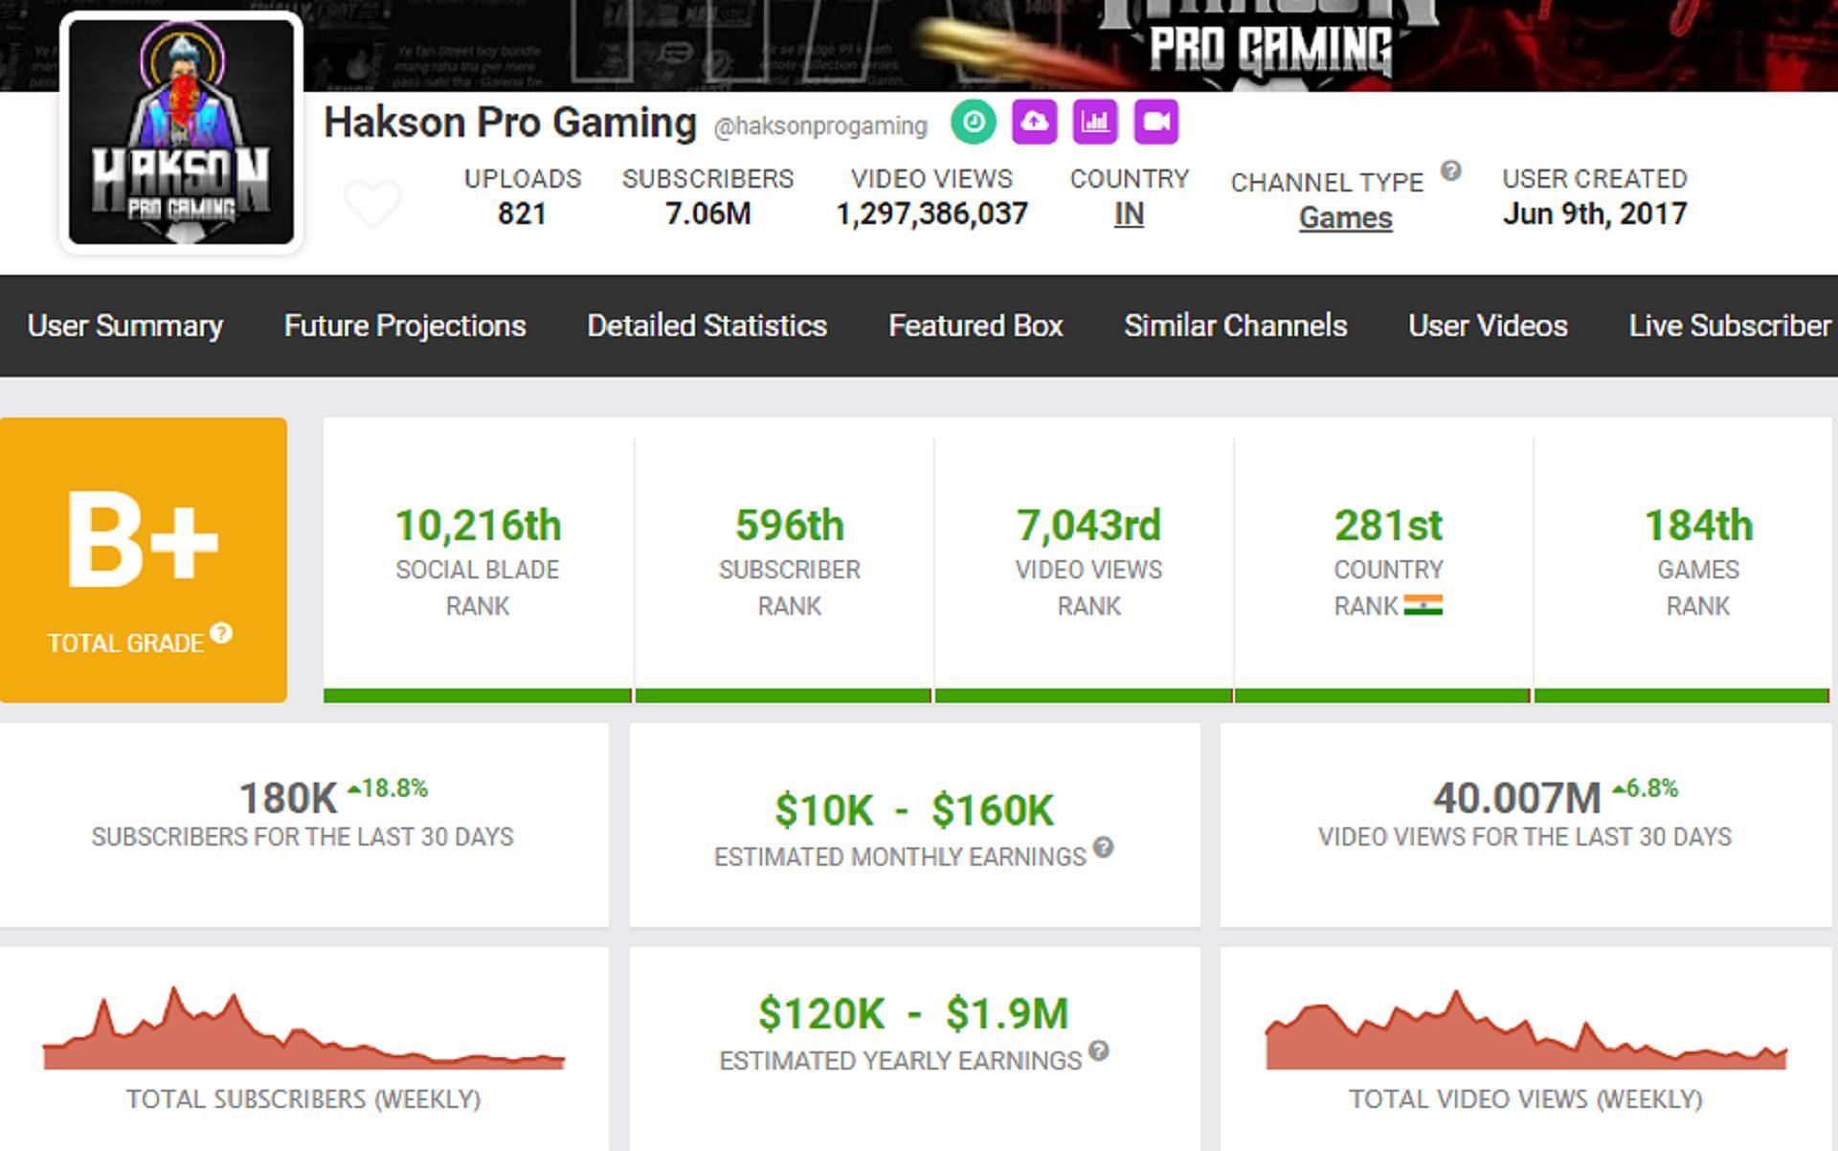The width and height of the screenshot is (1838, 1151).
Task: Open the Hakson Pro Gaming channel avatar
Action: (182, 133)
